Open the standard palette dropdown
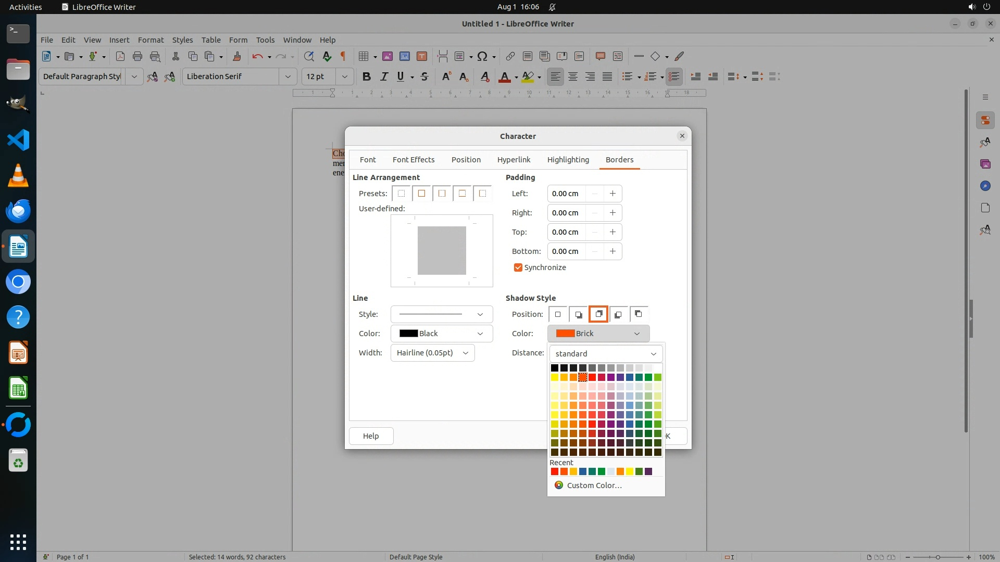 pos(605,354)
